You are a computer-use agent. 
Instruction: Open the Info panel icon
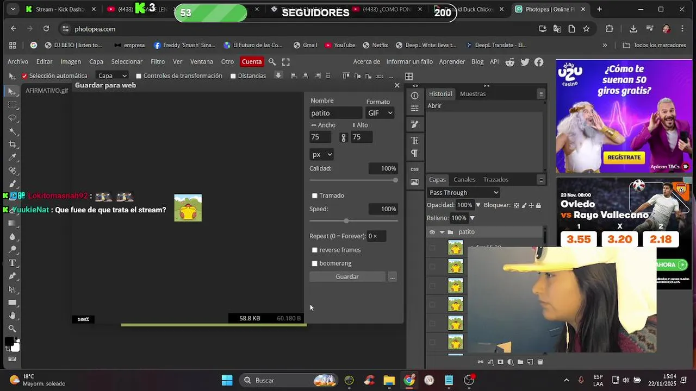point(415,96)
